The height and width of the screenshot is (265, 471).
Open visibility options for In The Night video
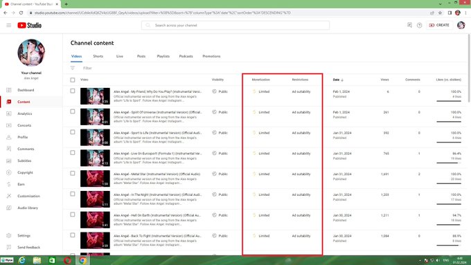[x=220, y=194]
